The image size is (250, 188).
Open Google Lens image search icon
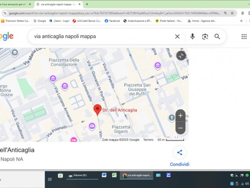click(205, 36)
